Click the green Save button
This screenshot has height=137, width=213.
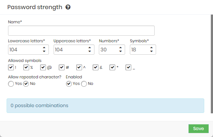coord(198,129)
